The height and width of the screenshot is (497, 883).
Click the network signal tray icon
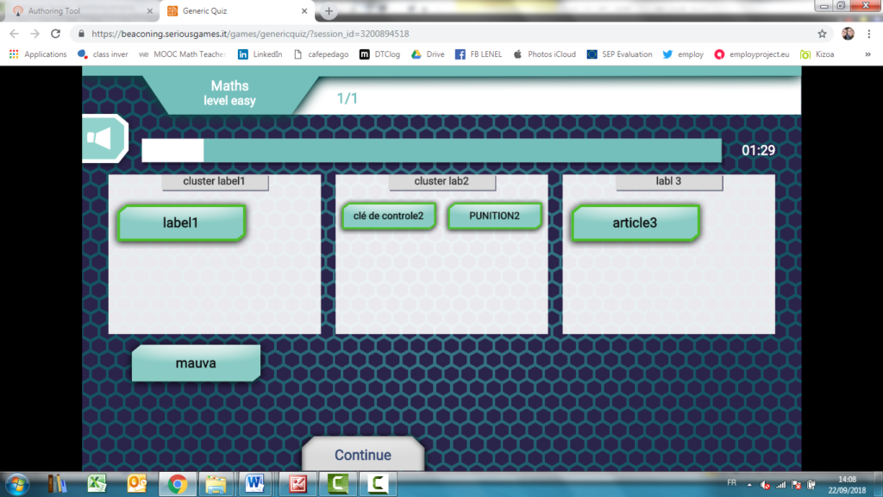[x=780, y=485]
